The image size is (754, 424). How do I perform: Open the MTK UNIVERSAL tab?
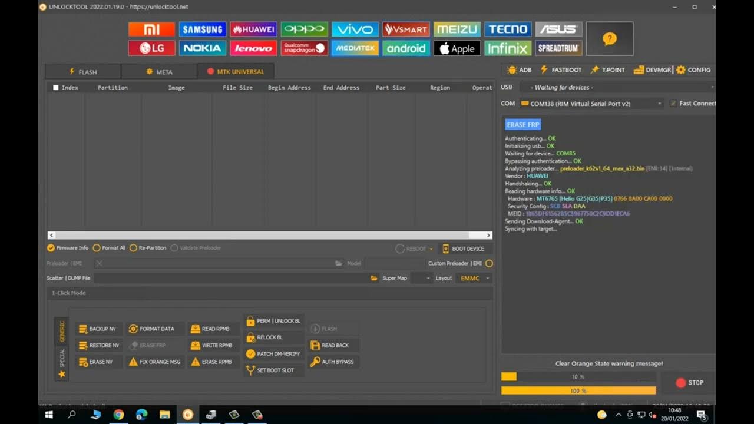tap(236, 72)
